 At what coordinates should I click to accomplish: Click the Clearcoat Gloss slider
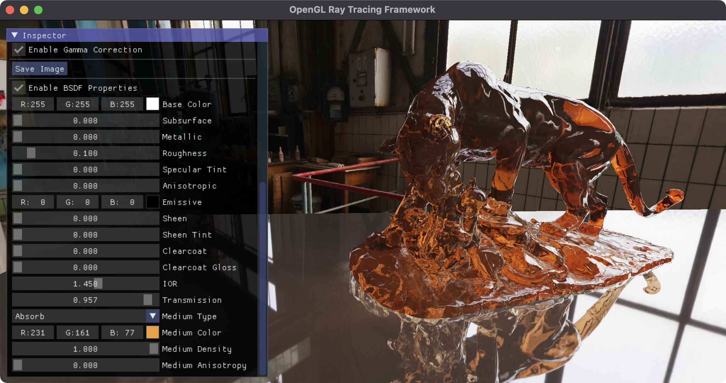(x=85, y=267)
